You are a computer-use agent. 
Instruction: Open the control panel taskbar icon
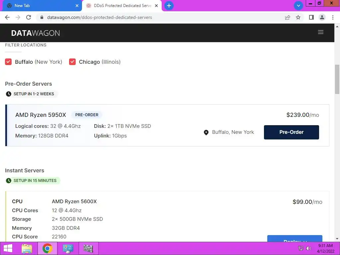pyautogui.click(x=68, y=248)
